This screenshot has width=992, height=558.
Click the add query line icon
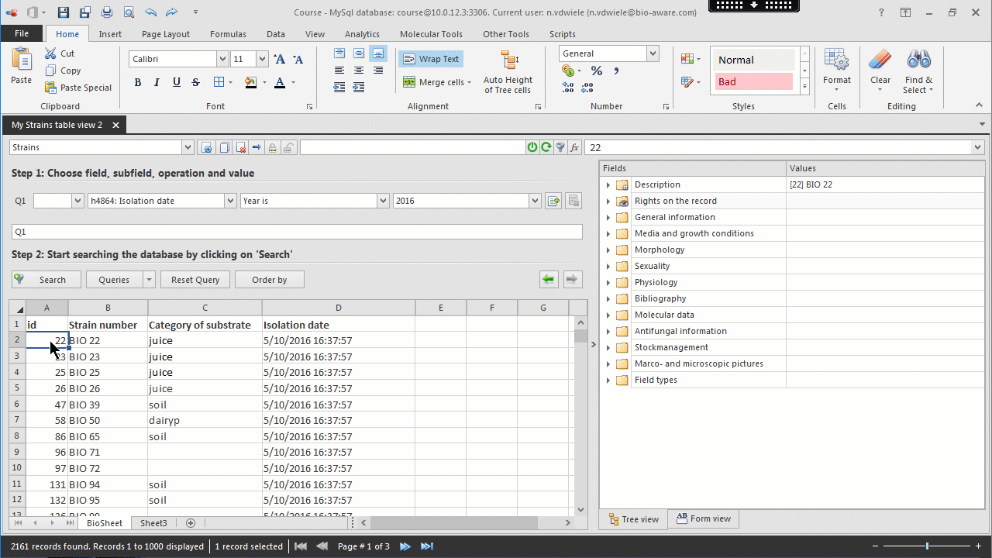click(x=553, y=201)
